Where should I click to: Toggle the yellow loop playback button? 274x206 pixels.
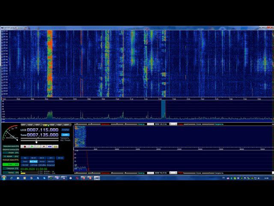click(x=56, y=146)
